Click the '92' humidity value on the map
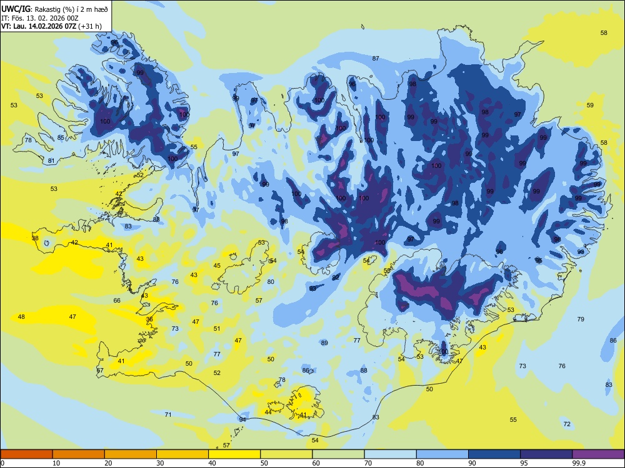625x468 pixels. point(336,278)
